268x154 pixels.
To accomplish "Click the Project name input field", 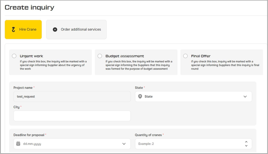I will tap(72, 97).
